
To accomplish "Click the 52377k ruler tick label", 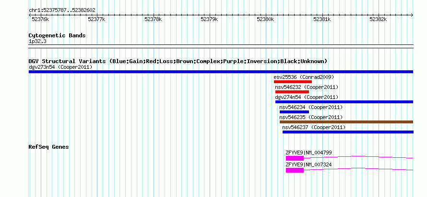I will point(96,19).
